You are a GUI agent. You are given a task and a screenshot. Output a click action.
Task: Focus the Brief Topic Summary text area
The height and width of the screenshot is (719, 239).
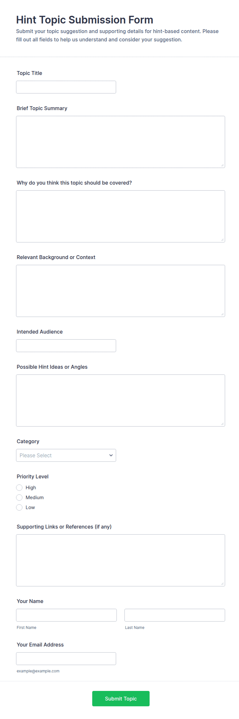(x=121, y=142)
